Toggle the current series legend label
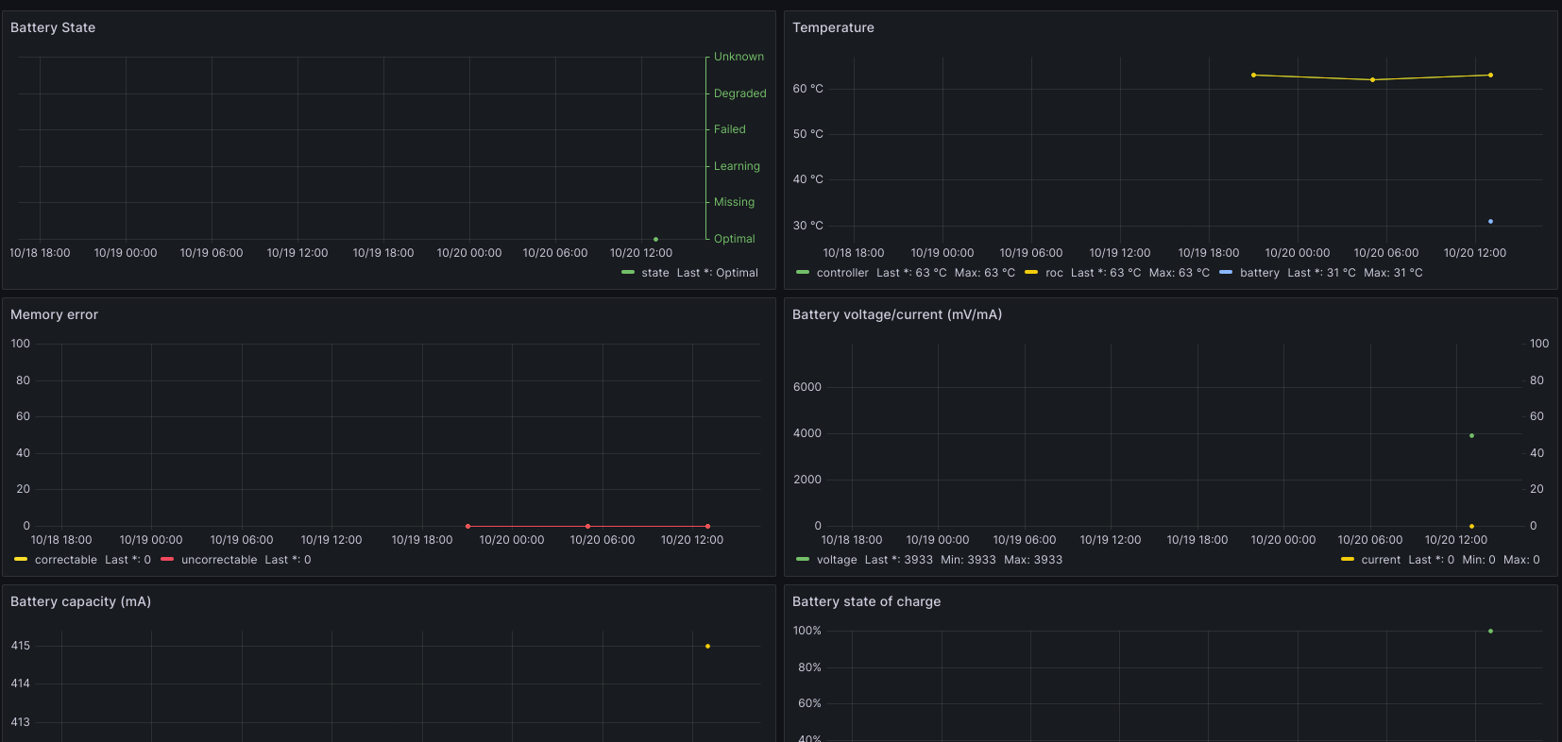The image size is (1562, 742). [1381, 560]
